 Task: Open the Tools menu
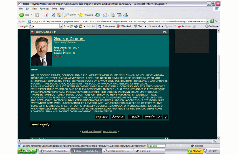tap(54, 9)
